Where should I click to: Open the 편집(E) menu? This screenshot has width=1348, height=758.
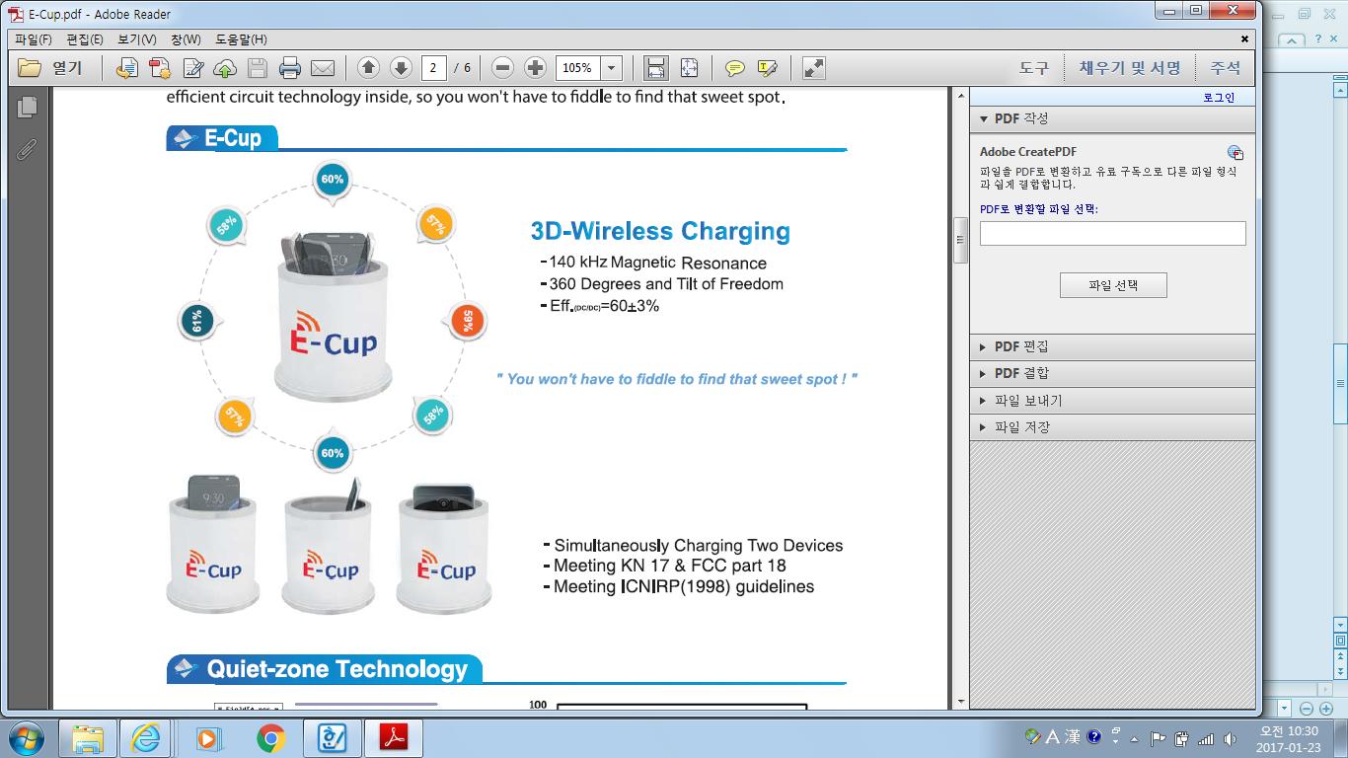coord(85,39)
